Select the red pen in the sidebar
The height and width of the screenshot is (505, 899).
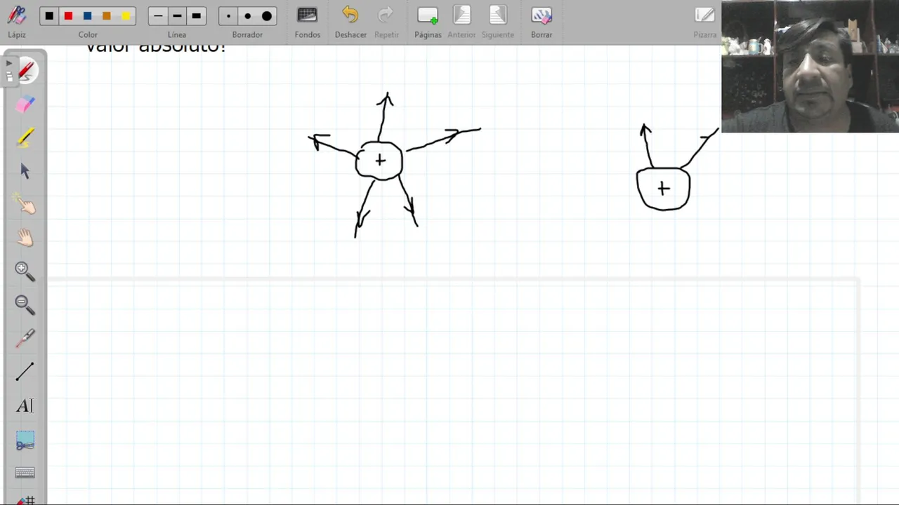coord(26,70)
